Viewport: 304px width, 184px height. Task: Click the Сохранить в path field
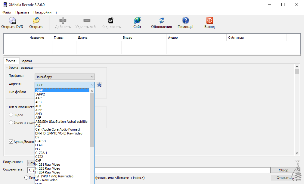point(149,170)
